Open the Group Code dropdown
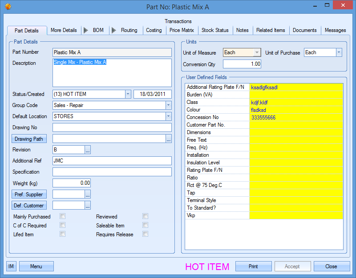This screenshot has height=278, width=356. (x=168, y=106)
